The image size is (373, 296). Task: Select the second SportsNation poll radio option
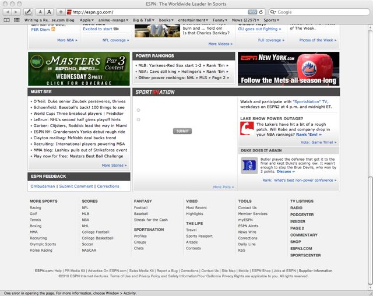click(x=139, y=119)
